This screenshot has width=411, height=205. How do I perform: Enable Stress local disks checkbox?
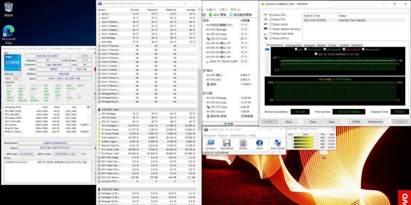point(270,33)
